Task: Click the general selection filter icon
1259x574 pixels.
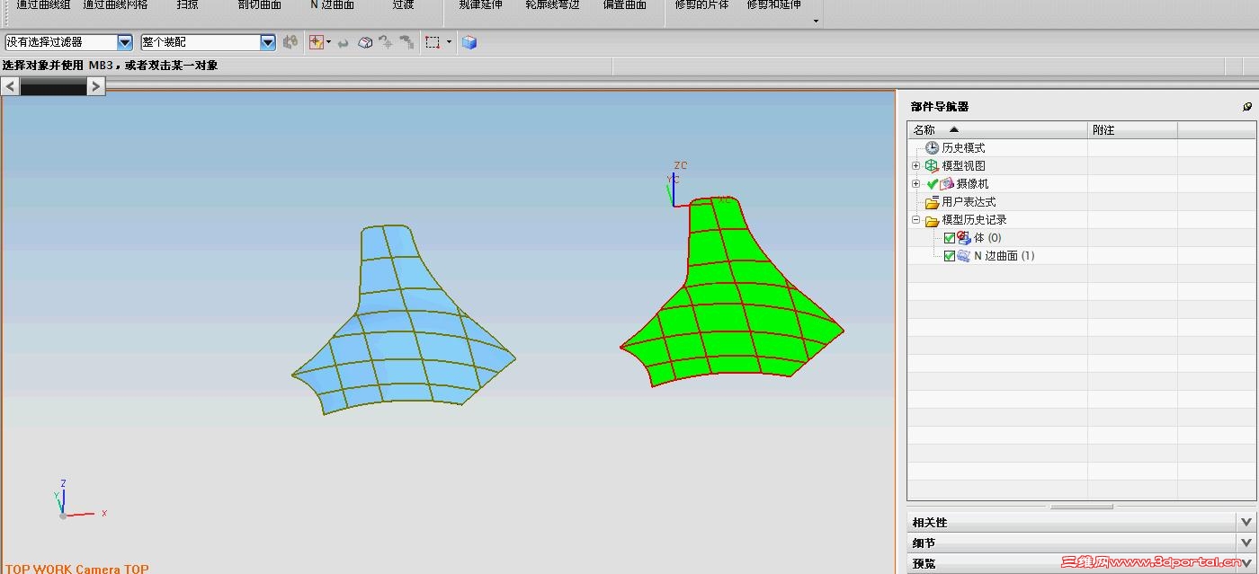Action: [290, 42]
